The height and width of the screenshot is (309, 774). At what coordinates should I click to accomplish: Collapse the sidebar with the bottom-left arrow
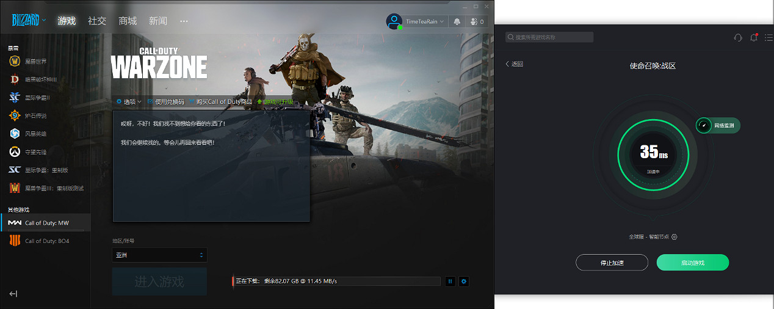13,294
